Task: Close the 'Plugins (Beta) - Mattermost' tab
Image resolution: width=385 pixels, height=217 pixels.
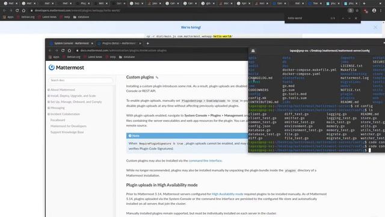Action: click(140, 43)
